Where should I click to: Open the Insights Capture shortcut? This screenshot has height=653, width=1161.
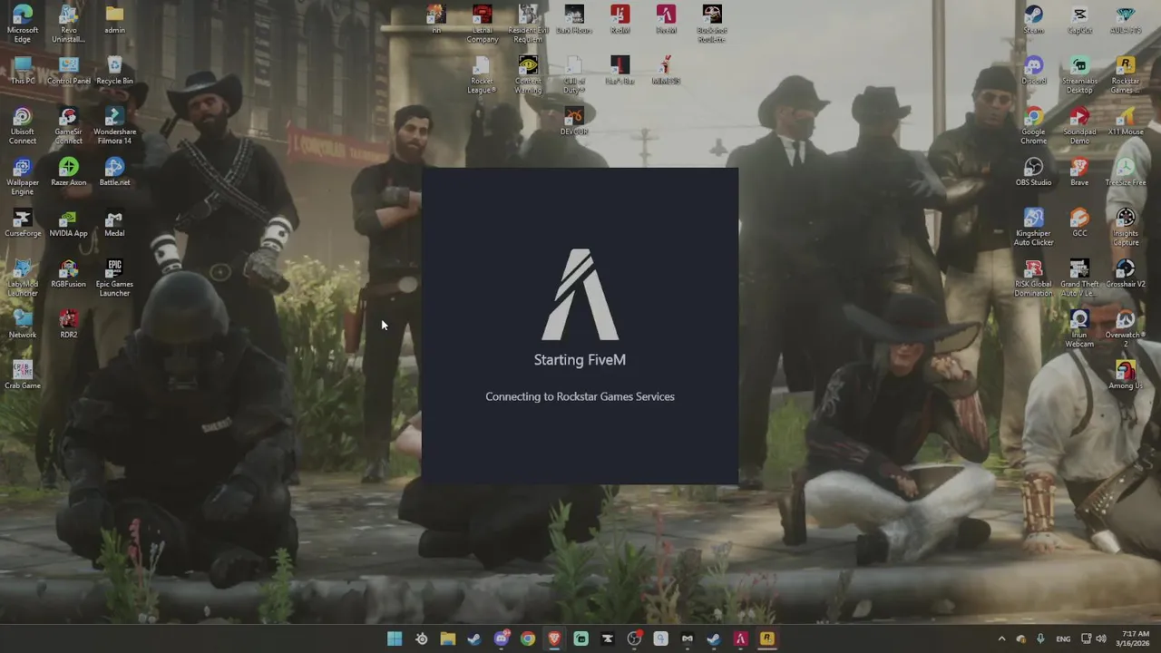coord(1126,227)
